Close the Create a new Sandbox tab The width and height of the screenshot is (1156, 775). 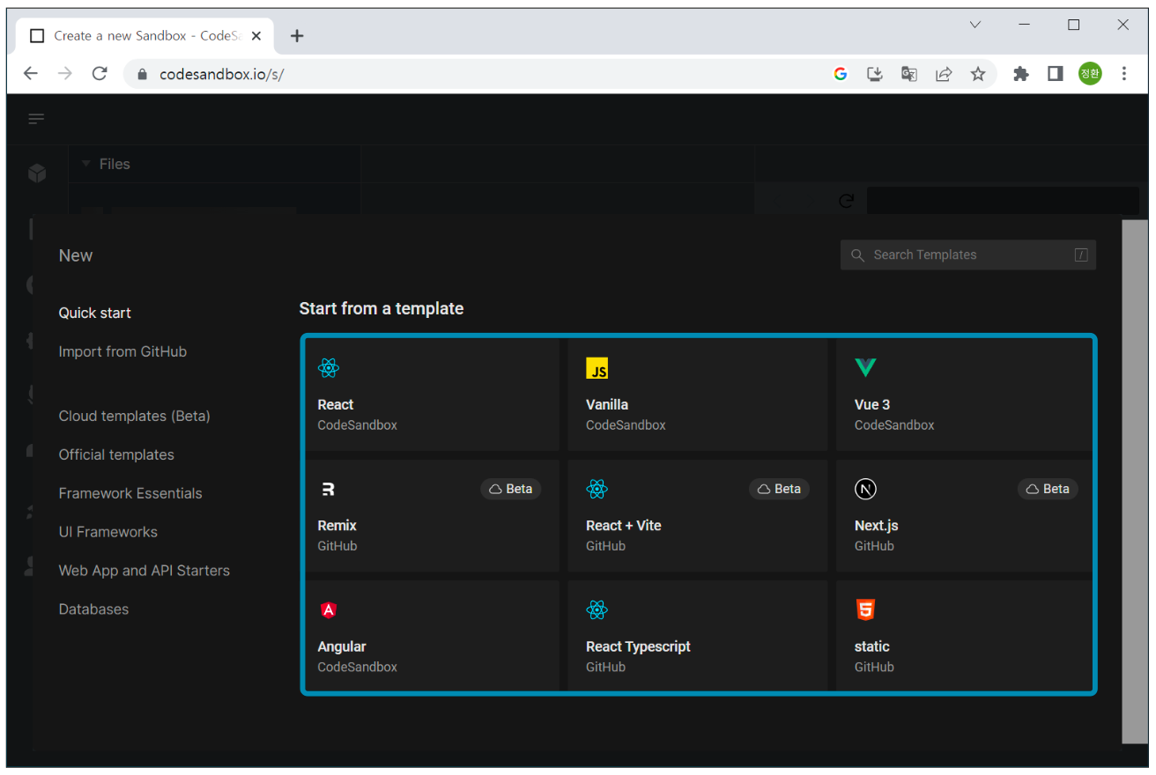pyautogui.click(x=256, y=36)
